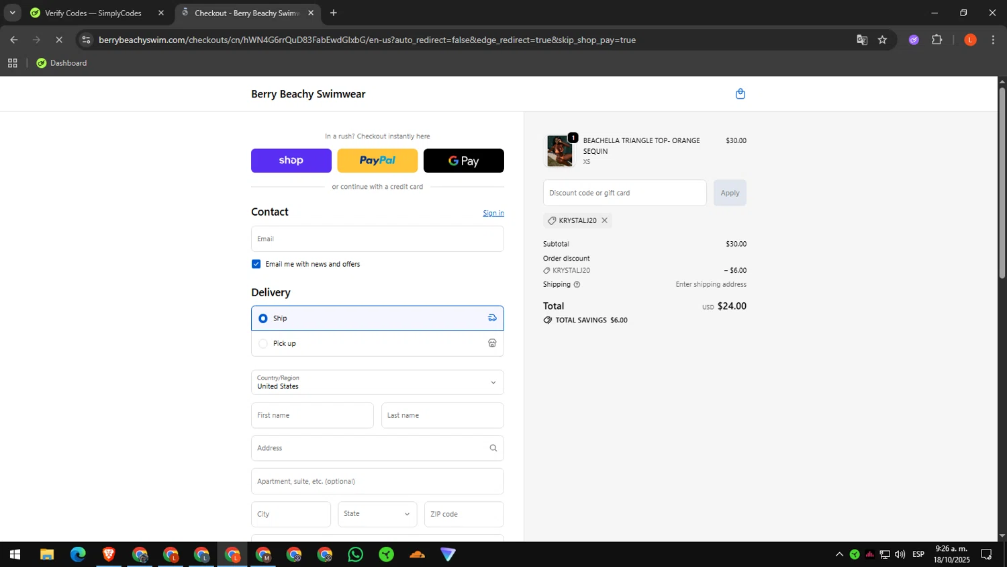Click the purple extension icon in toolbar
Viewport: 1007px width, 567px height.
pos(914,40)
